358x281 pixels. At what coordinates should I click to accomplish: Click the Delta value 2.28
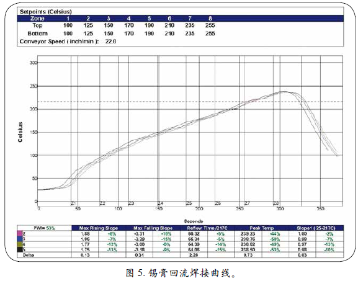194,255
